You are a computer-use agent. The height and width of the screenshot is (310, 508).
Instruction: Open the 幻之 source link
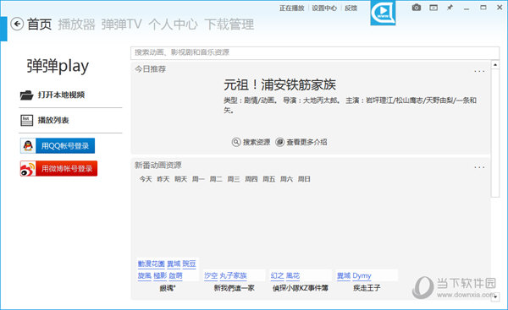[278, 275]
